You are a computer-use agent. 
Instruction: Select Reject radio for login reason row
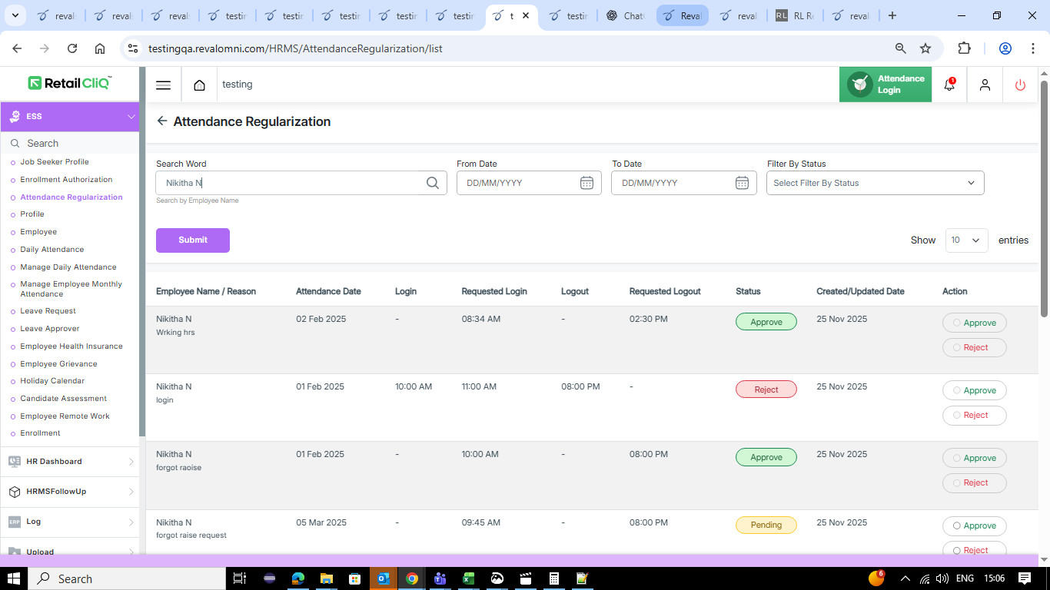tap(957, 415)
